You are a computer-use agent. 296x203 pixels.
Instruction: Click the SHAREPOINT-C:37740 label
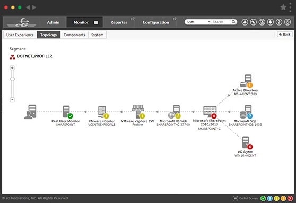coord(173,125)
